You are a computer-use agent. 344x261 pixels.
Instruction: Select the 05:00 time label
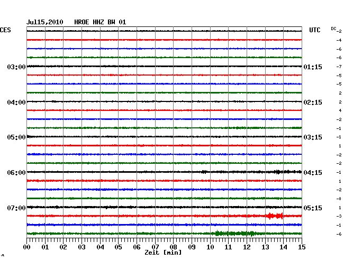tap(16, 137)
